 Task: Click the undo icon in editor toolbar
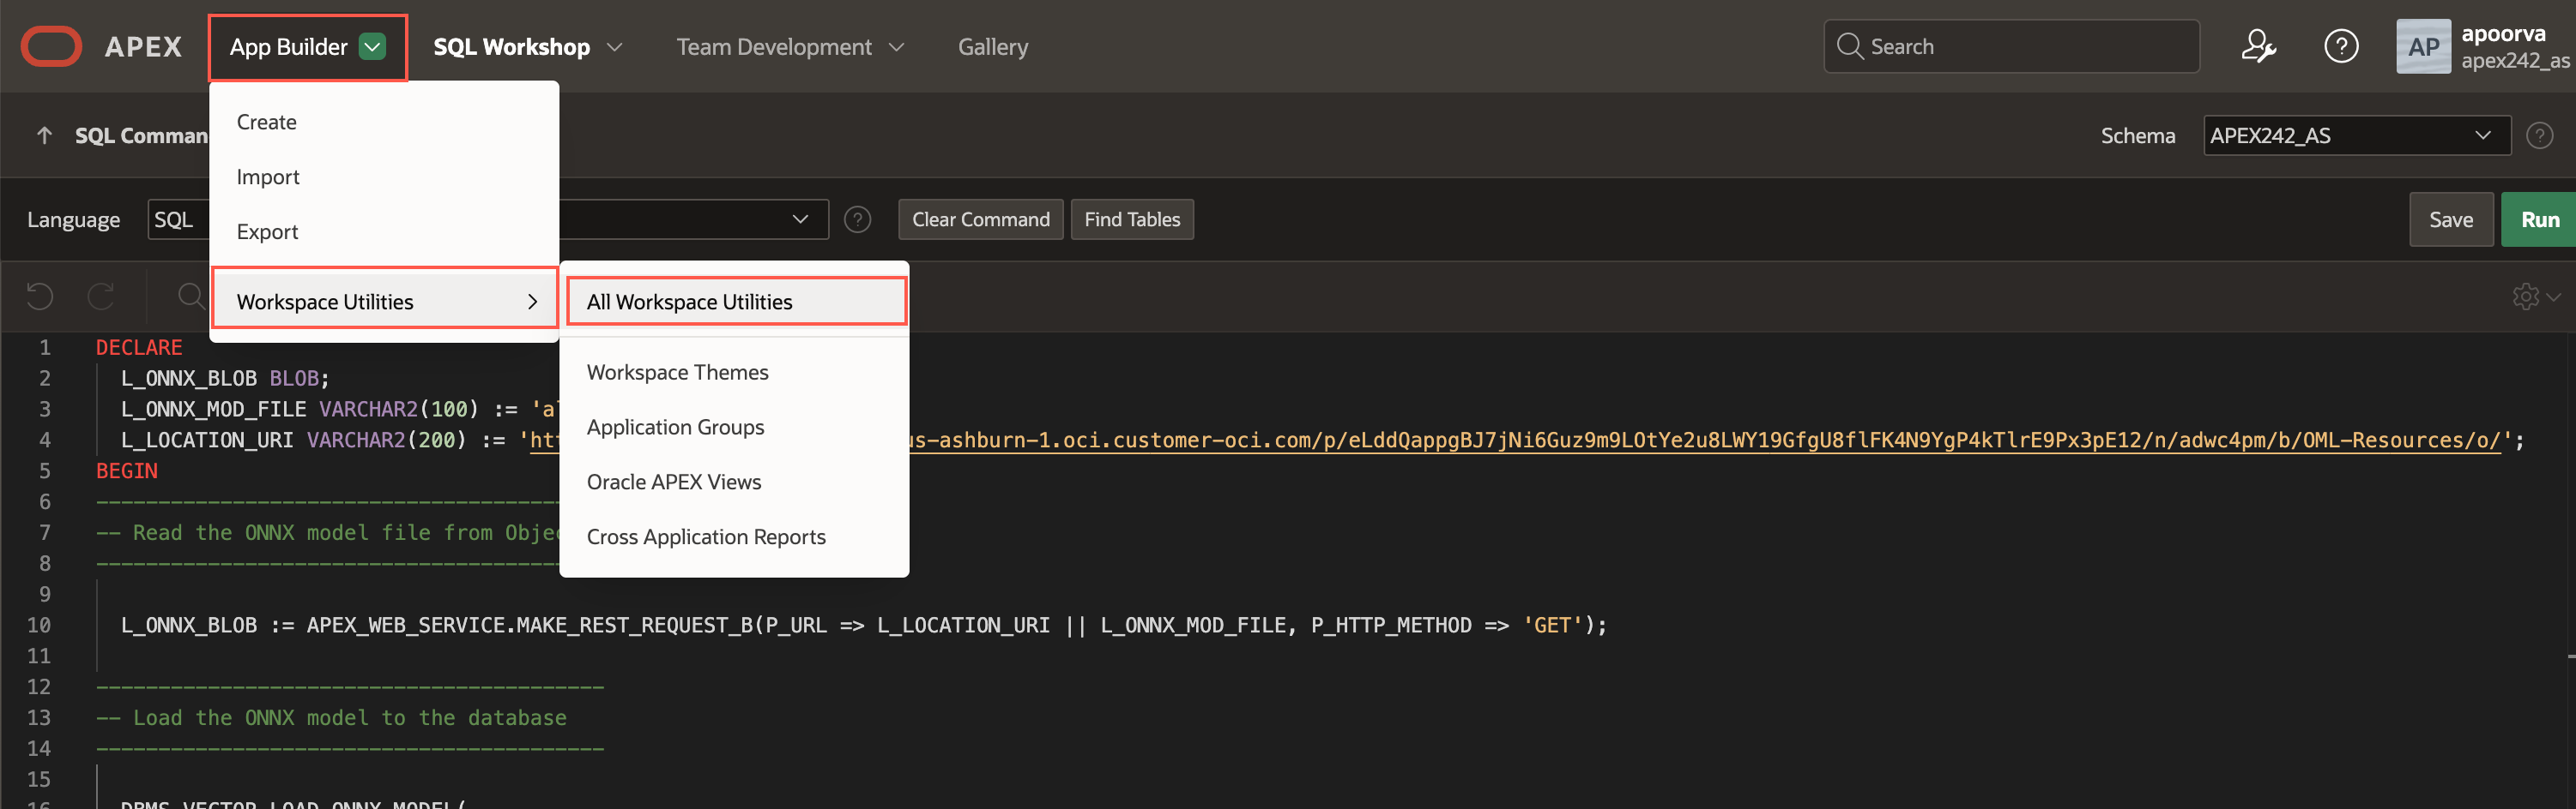click(40, 296)
